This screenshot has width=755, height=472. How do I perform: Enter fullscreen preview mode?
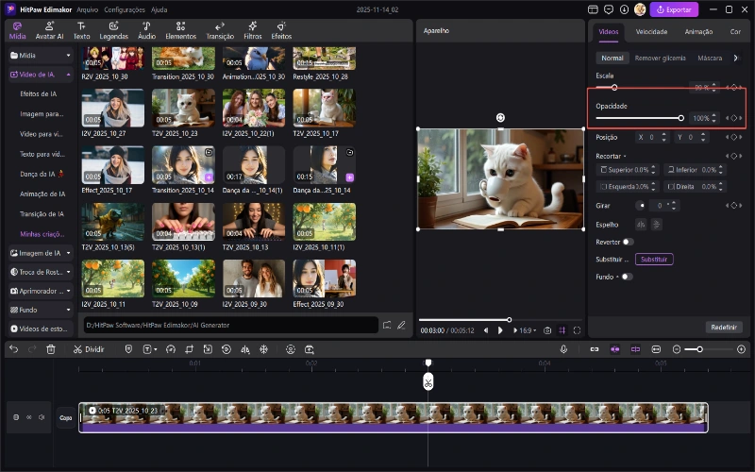577,330
